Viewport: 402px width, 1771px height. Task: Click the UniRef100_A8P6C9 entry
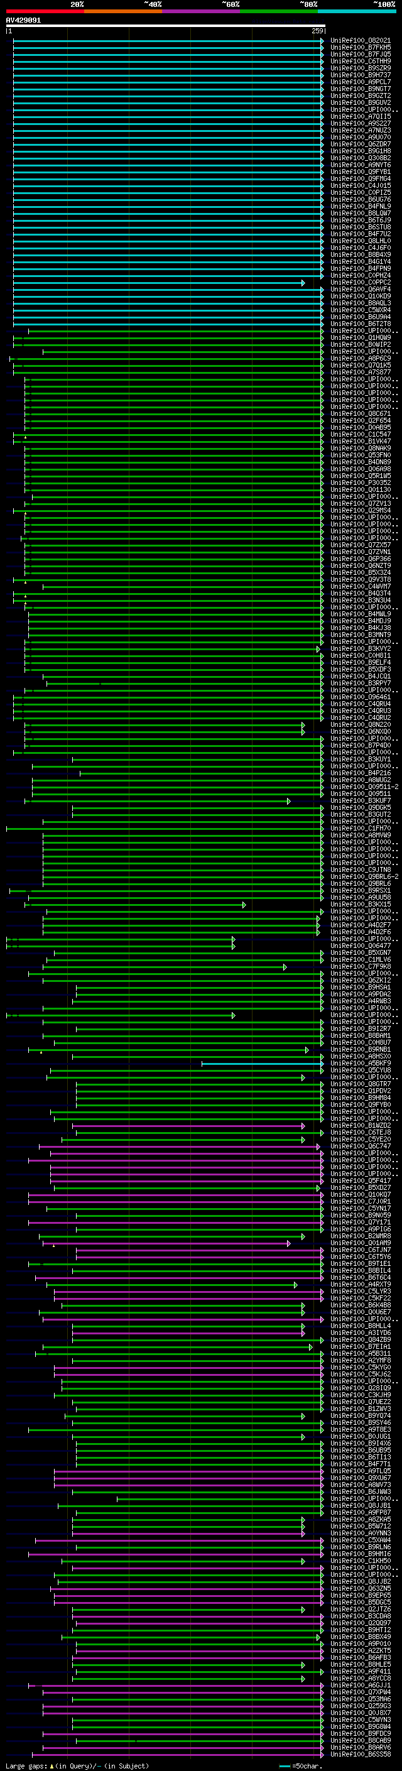[x=361, y=358]
